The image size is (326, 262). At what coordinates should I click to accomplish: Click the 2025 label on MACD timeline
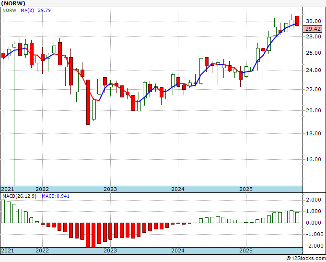pos(246,250)
